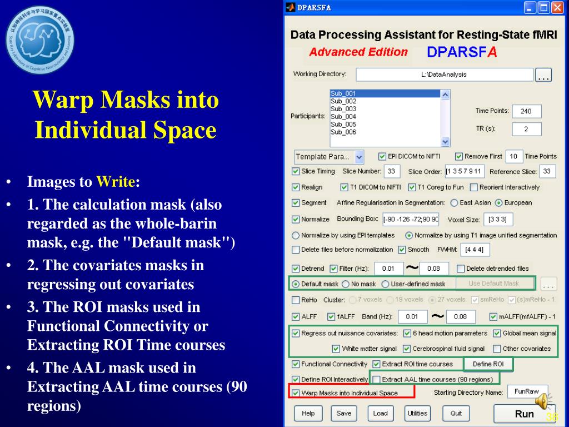This screenshot has height=427, width=569.
Task: Toggle the Smooth checkbox
Action: [402, 250]
